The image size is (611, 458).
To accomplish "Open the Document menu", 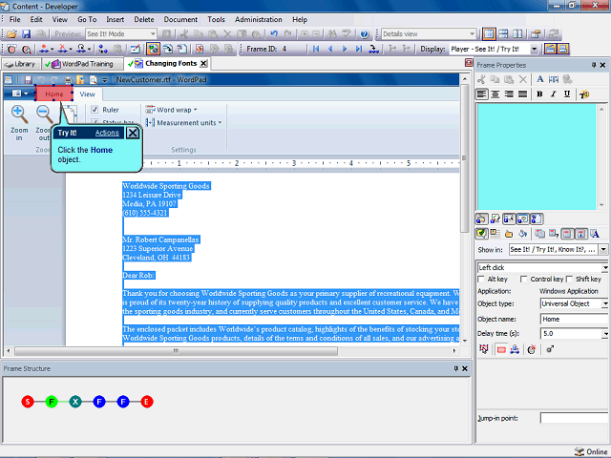I will [180, 19].
